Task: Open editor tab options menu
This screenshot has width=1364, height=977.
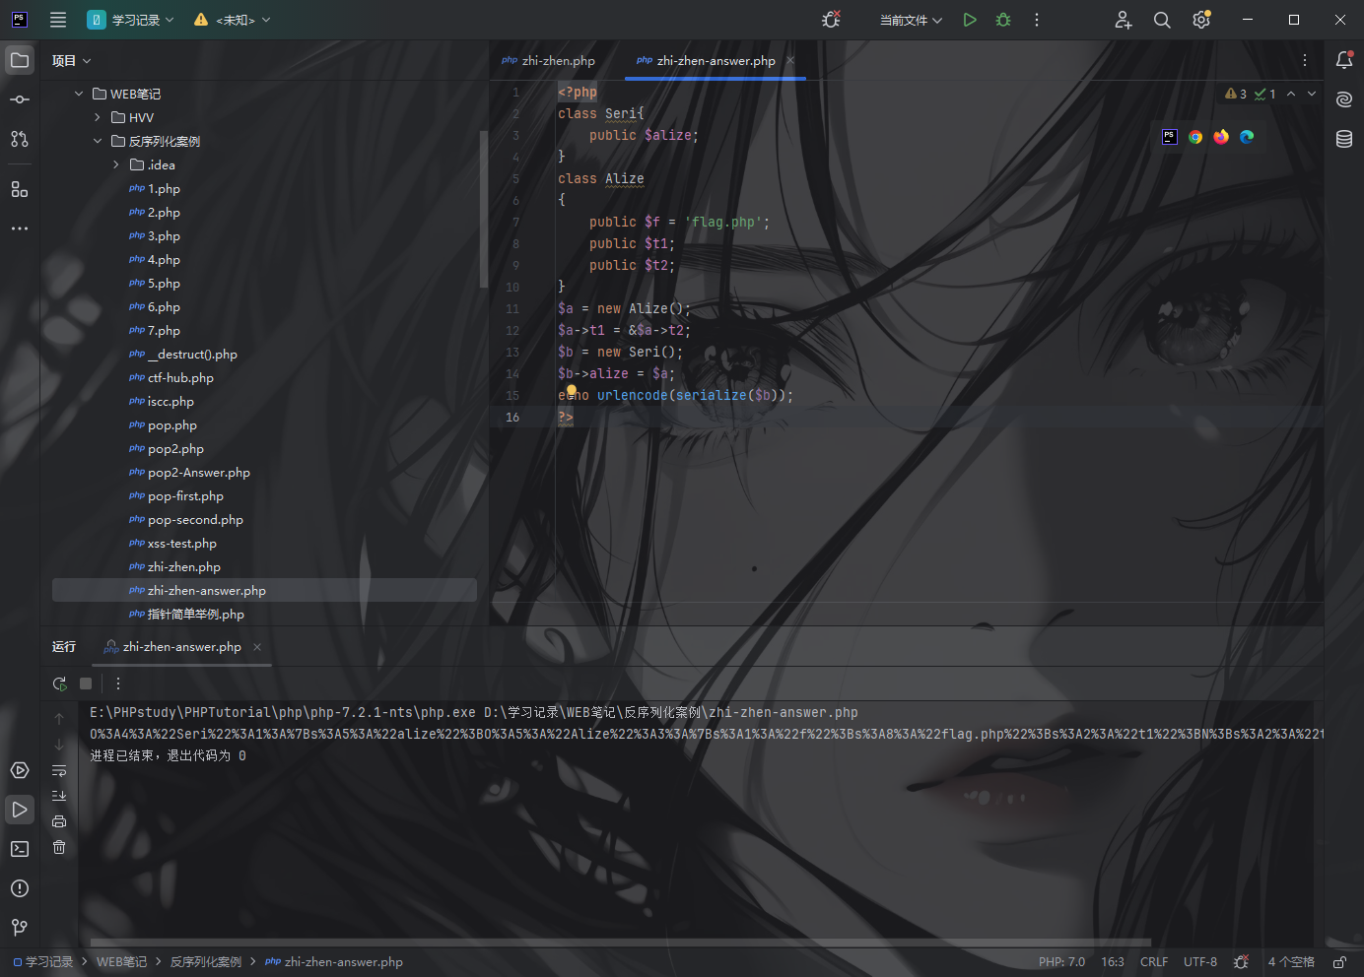Action: [x=1305, y=60]
